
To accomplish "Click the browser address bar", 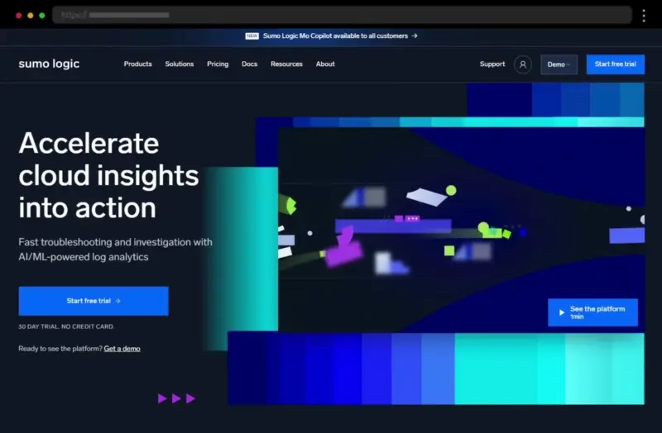I will [x=342, y=15].
